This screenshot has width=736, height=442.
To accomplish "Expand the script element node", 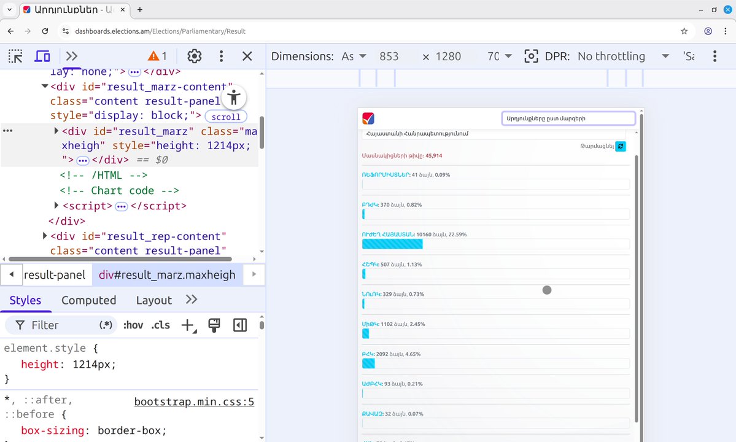I will point(56,205).
